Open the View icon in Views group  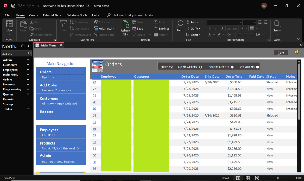[x=9, y=24]
